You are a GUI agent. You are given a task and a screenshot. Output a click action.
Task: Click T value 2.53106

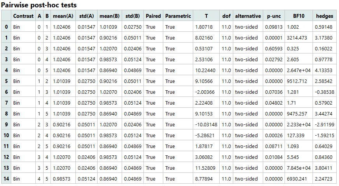204,60
